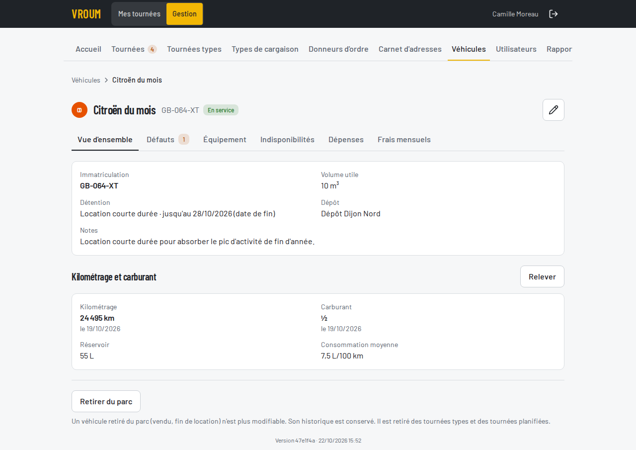This screenshot has width=636, height=450.
Task: Go to Frais mensuels tab
Action: (x=404, y=140)
